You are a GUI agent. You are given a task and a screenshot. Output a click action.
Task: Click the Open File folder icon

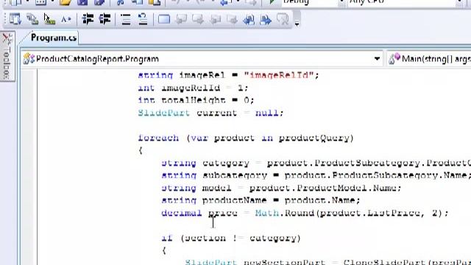coord(65,2)
